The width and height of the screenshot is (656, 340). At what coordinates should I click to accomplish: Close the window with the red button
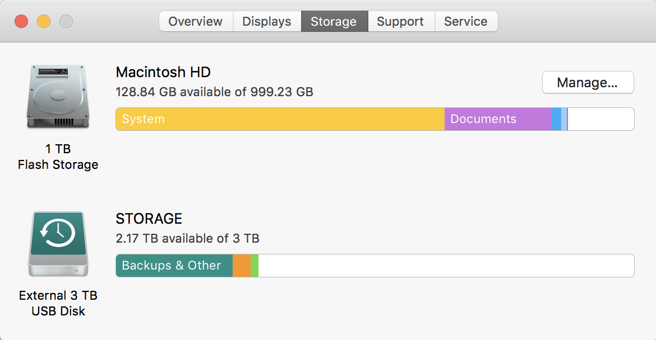[21, 21]
